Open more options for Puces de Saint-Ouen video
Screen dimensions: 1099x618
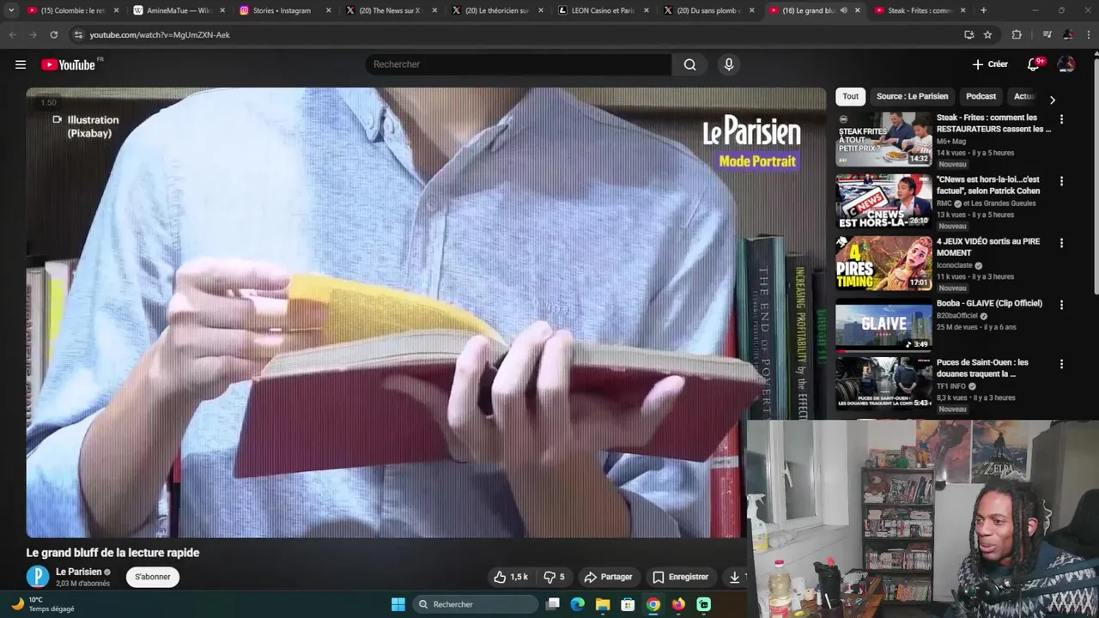tap(1061, 364)
